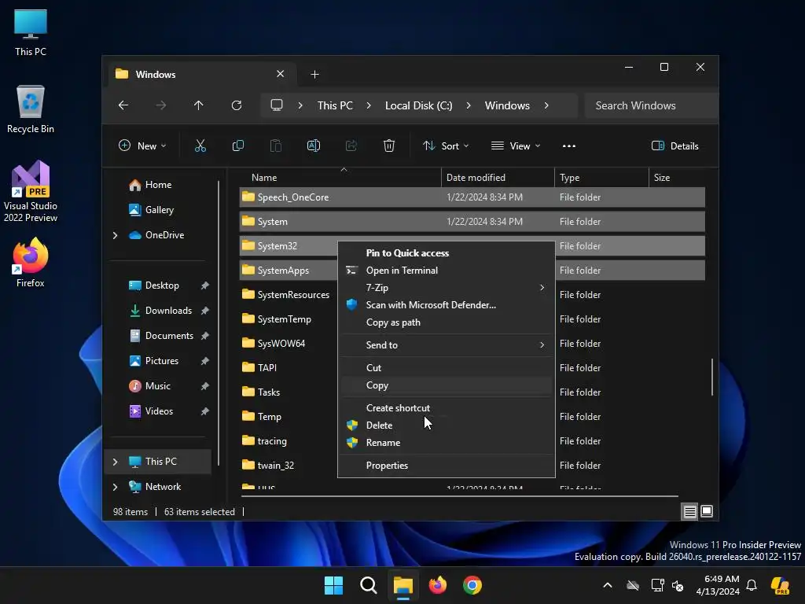Launch Visual Studio 2022 Preview desktop shortcut
Viewport: 805px width, 604px height.
31,191
